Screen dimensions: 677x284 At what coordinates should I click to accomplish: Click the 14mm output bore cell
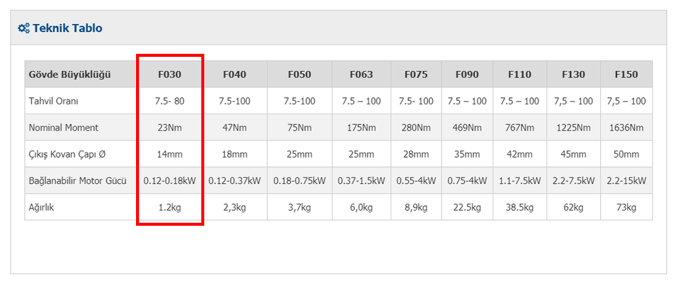tap(169, 154)
